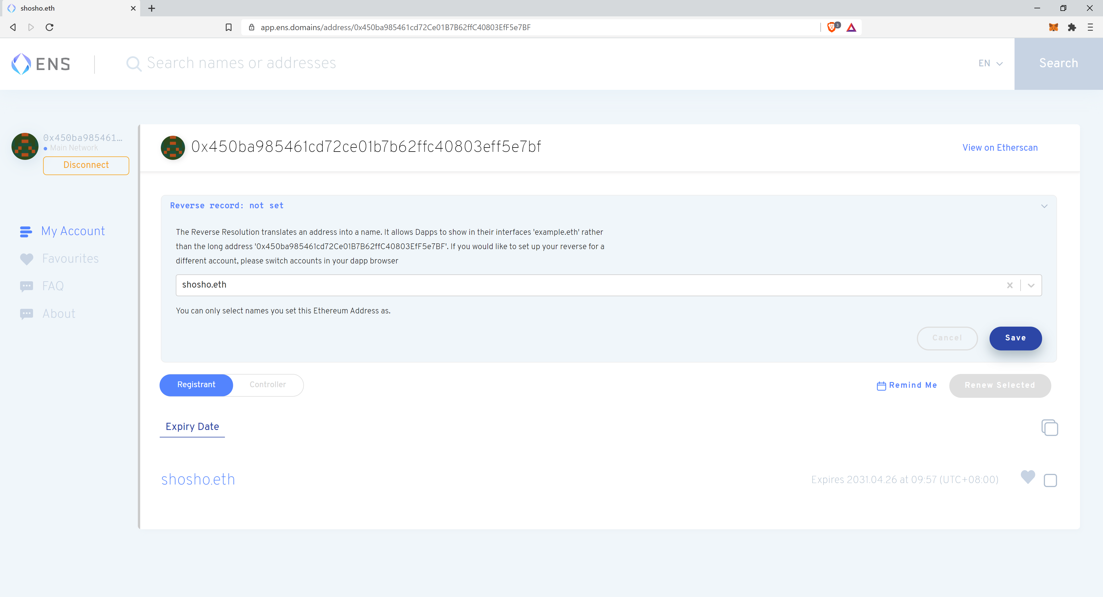Click the browser URL address bar
The height and width of the screenshot is (597, 1103).
(531, 27)
